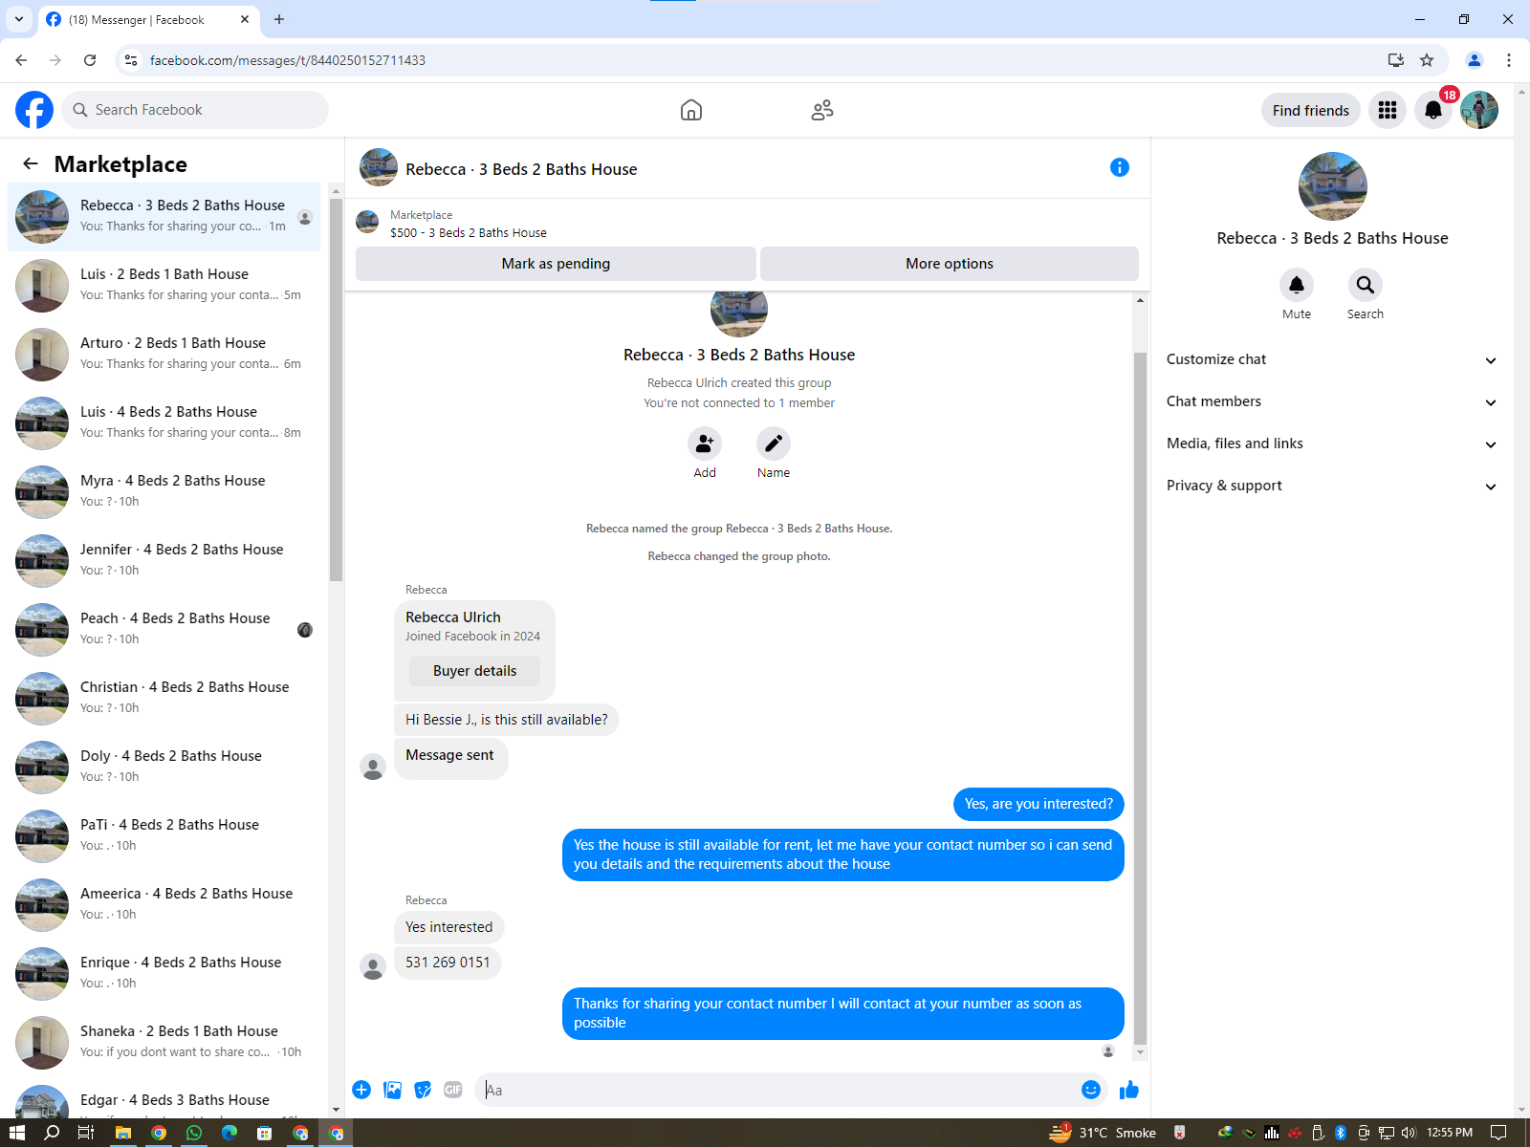
Task: Click the Name pencil icon
Action: [x=774, y=444]
